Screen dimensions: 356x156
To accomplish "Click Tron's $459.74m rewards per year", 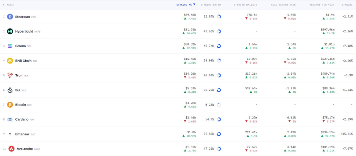I will pyautogui.click(x=327, y=73).
